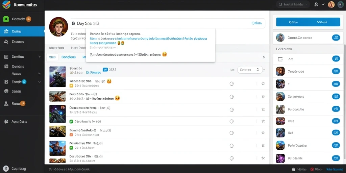The width and height of the screenshot is (346, 173).
Task: Toggle the blue pill beside Act entry
Action: (x=336, y=59)
